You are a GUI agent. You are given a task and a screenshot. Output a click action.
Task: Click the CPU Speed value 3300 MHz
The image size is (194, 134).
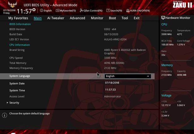click(x=110, y=58)
